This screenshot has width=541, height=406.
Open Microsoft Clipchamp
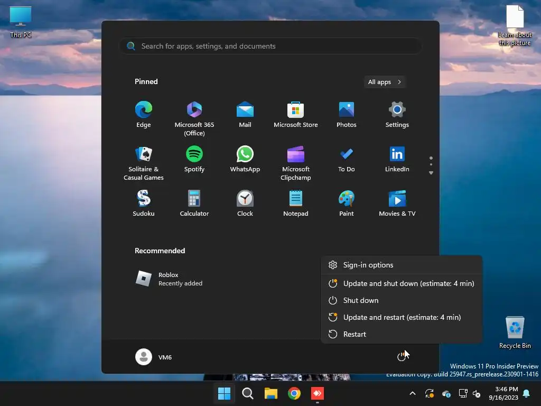(x=296, y=163)
